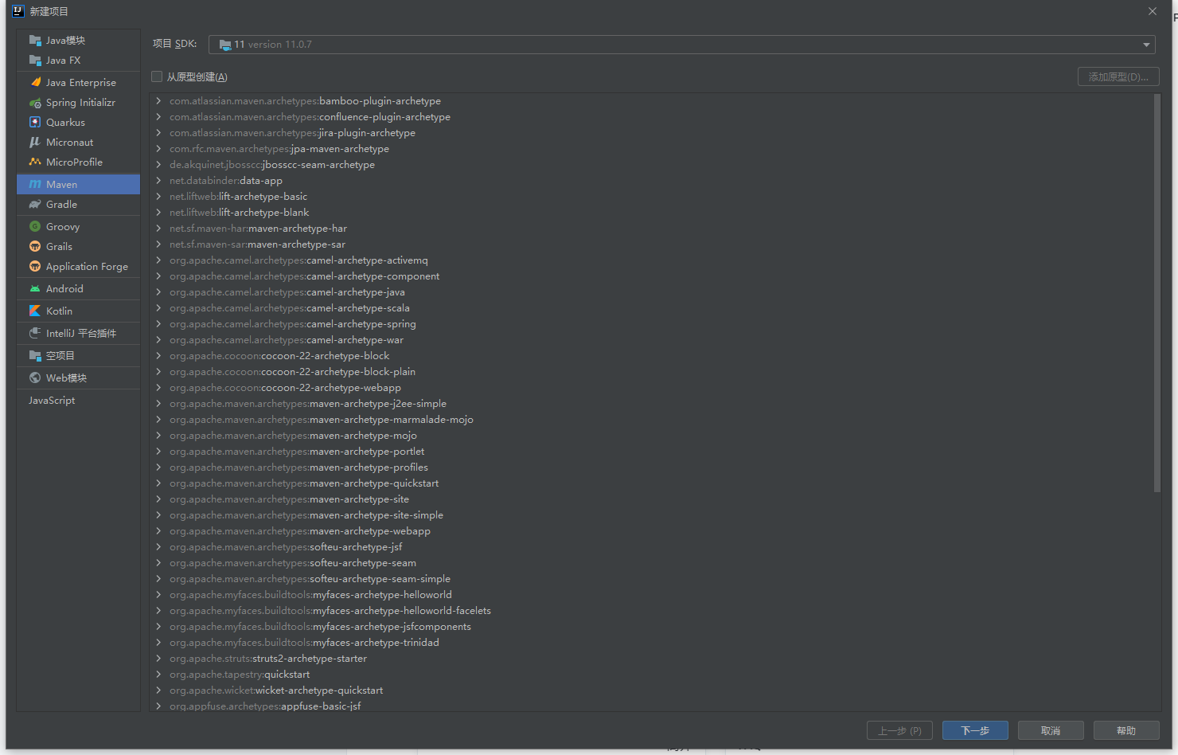
Task: Expand the bamboo-plugin-archetype entry
Action: pyautogui.click(x=158, y=101)
